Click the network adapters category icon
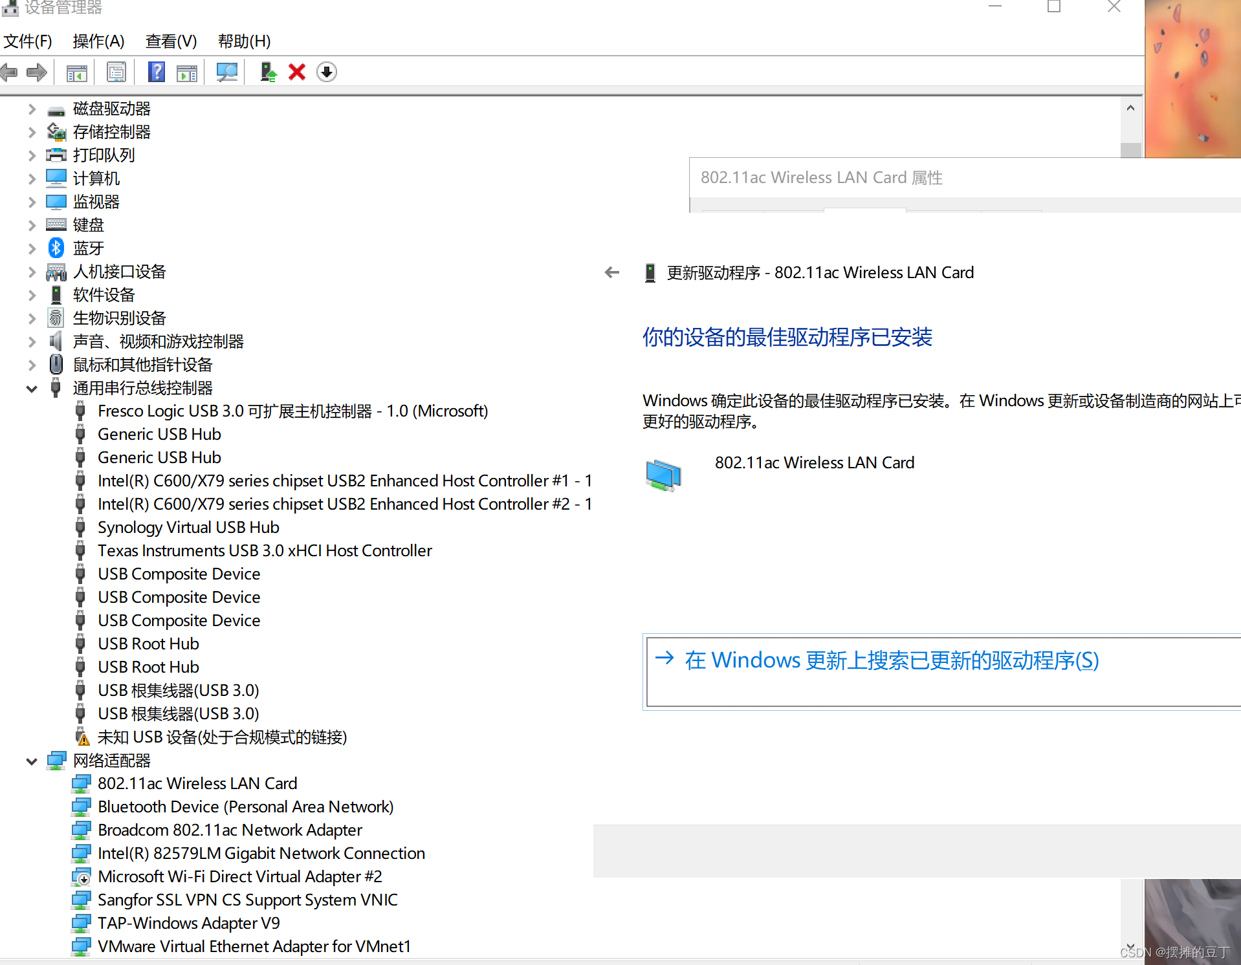The height and width of the screenshot is (965, 1241). pos(56,760)
